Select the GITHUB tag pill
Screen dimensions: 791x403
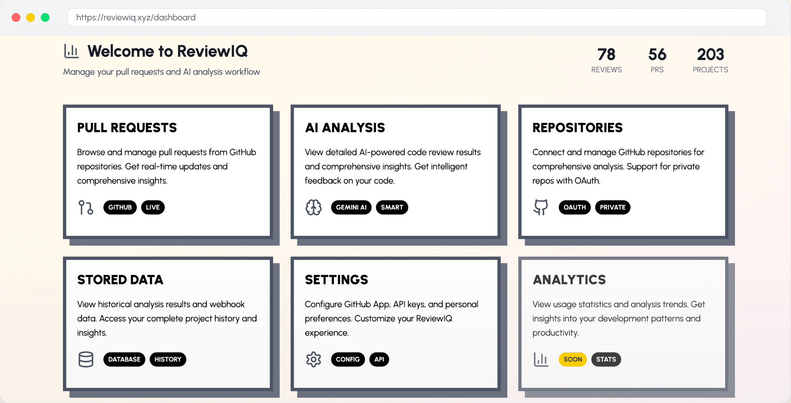(x=120, y=207)
